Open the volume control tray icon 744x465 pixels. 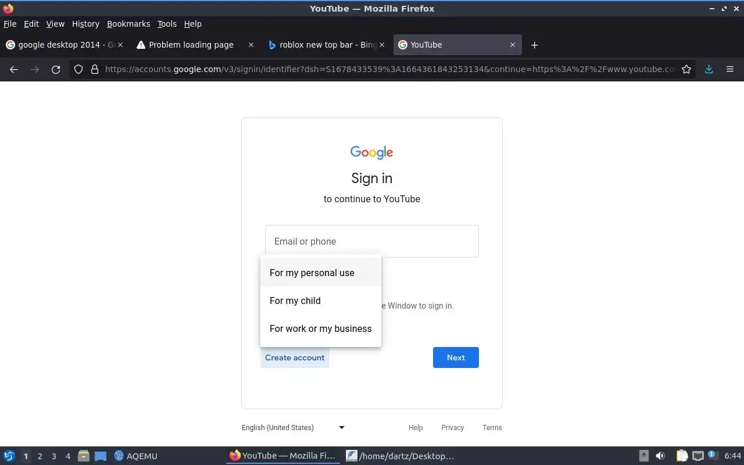[x=660, y=456]
